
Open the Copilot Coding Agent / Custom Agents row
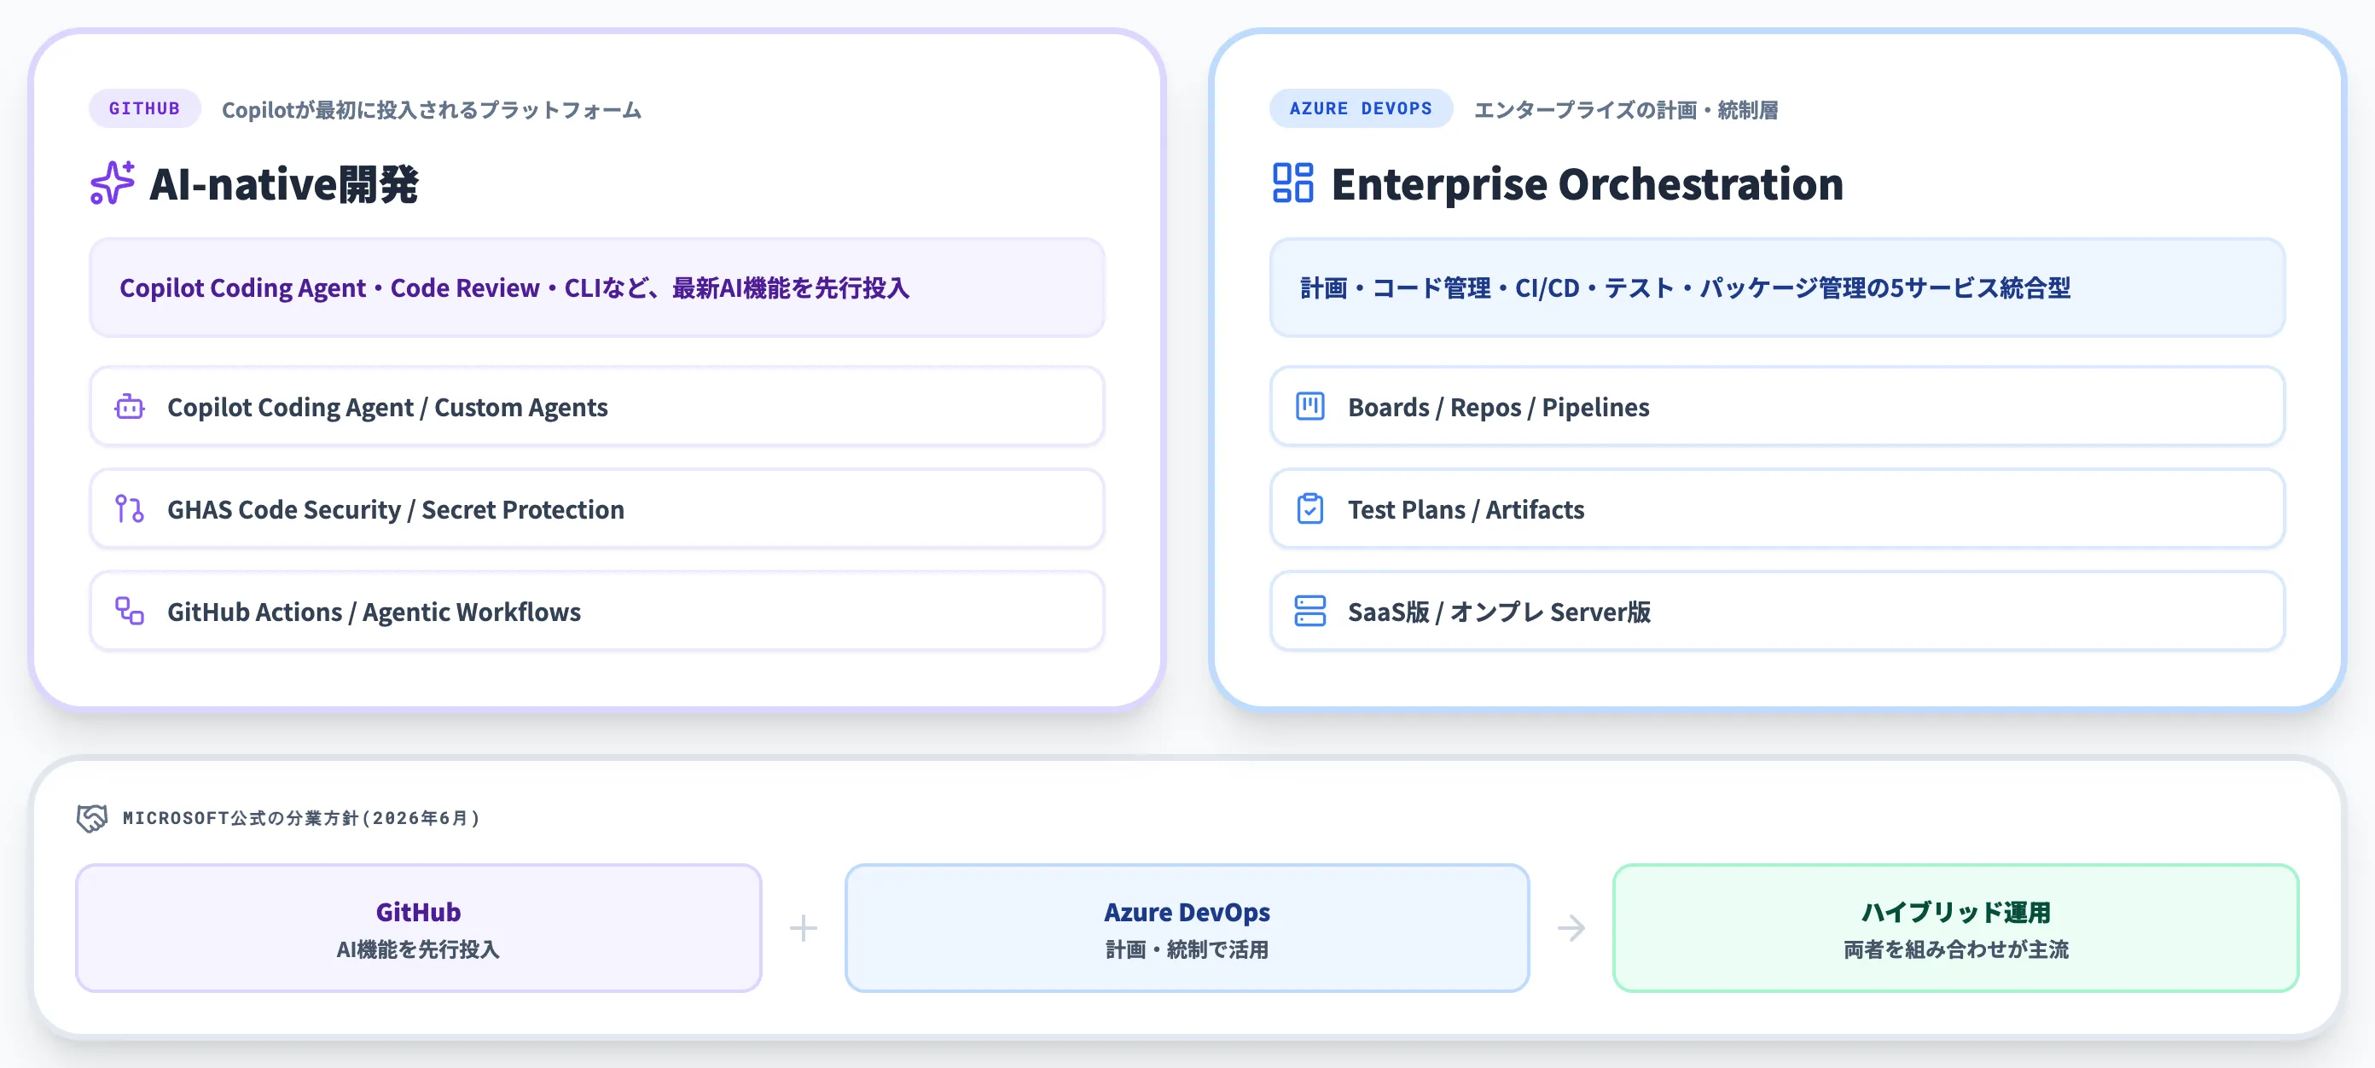pos(596,407)
